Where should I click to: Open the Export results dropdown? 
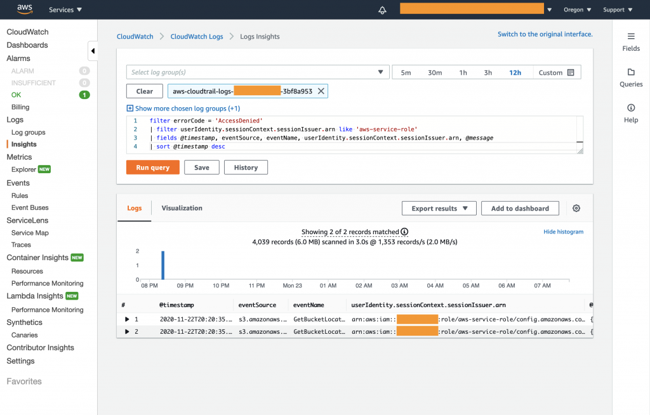(439, 208)
